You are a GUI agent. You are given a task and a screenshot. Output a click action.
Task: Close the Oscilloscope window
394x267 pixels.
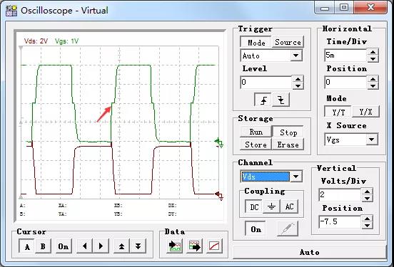click(370, 8)
